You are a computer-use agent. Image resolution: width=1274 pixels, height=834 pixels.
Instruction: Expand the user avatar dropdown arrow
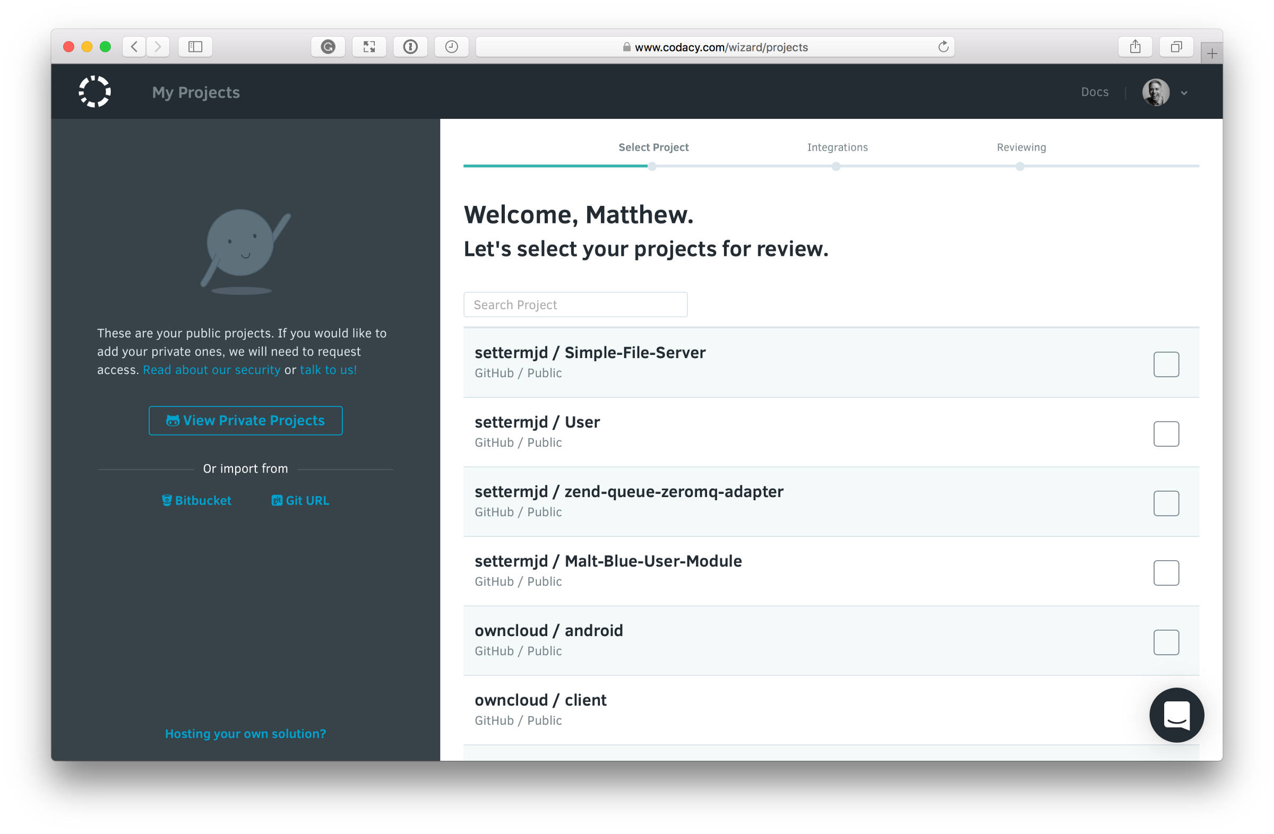coord(1184,93)
